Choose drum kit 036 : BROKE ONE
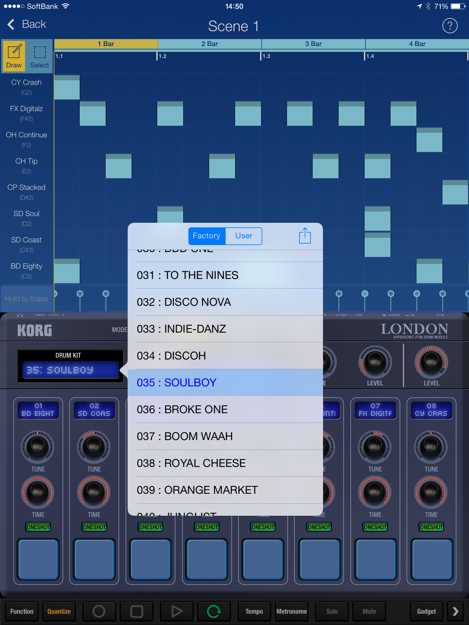The height and width of the screenshot is (625, 469). (225, 410)
